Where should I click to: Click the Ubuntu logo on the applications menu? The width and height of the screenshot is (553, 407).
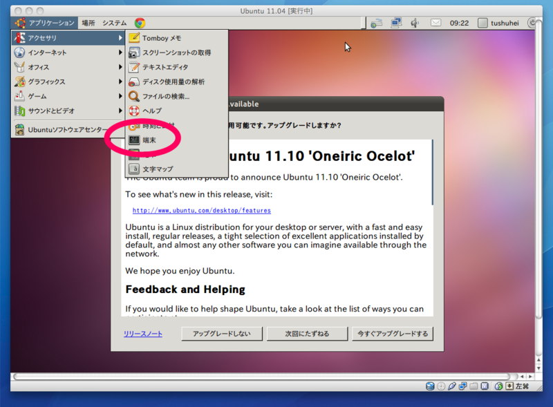[x=20, y=23]
